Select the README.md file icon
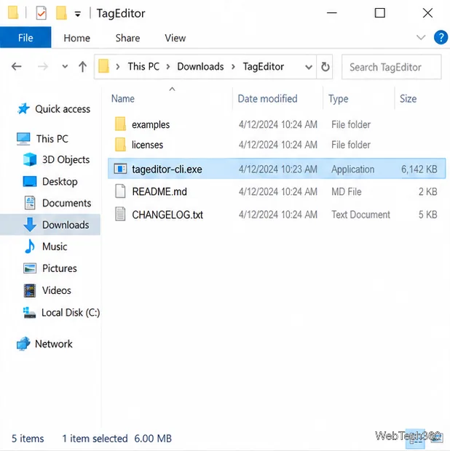This screenshot has height=451, width=450. click(x=120, y=191)
